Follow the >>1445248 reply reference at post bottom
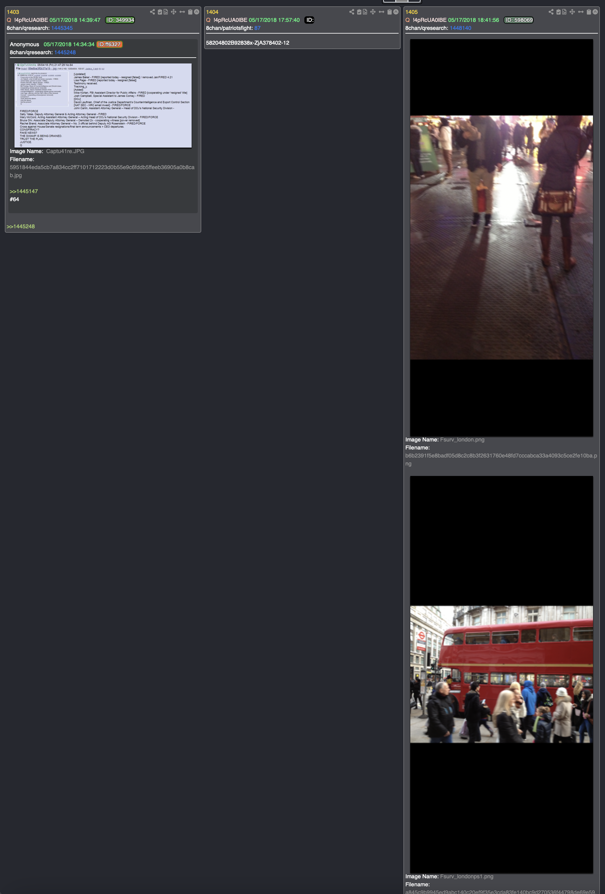The image size is (605, 894). 21,226
